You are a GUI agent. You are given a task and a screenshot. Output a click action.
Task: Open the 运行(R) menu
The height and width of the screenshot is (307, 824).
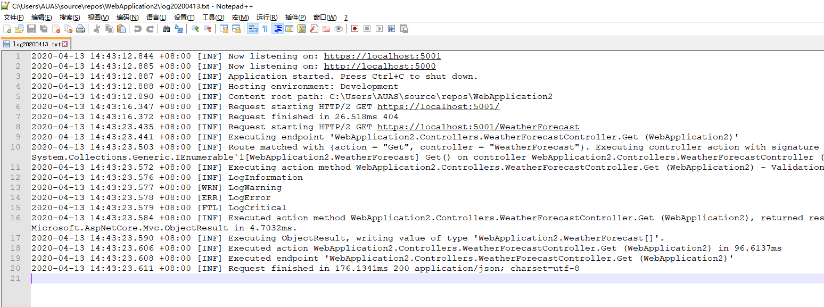click(x=268, y=17)
